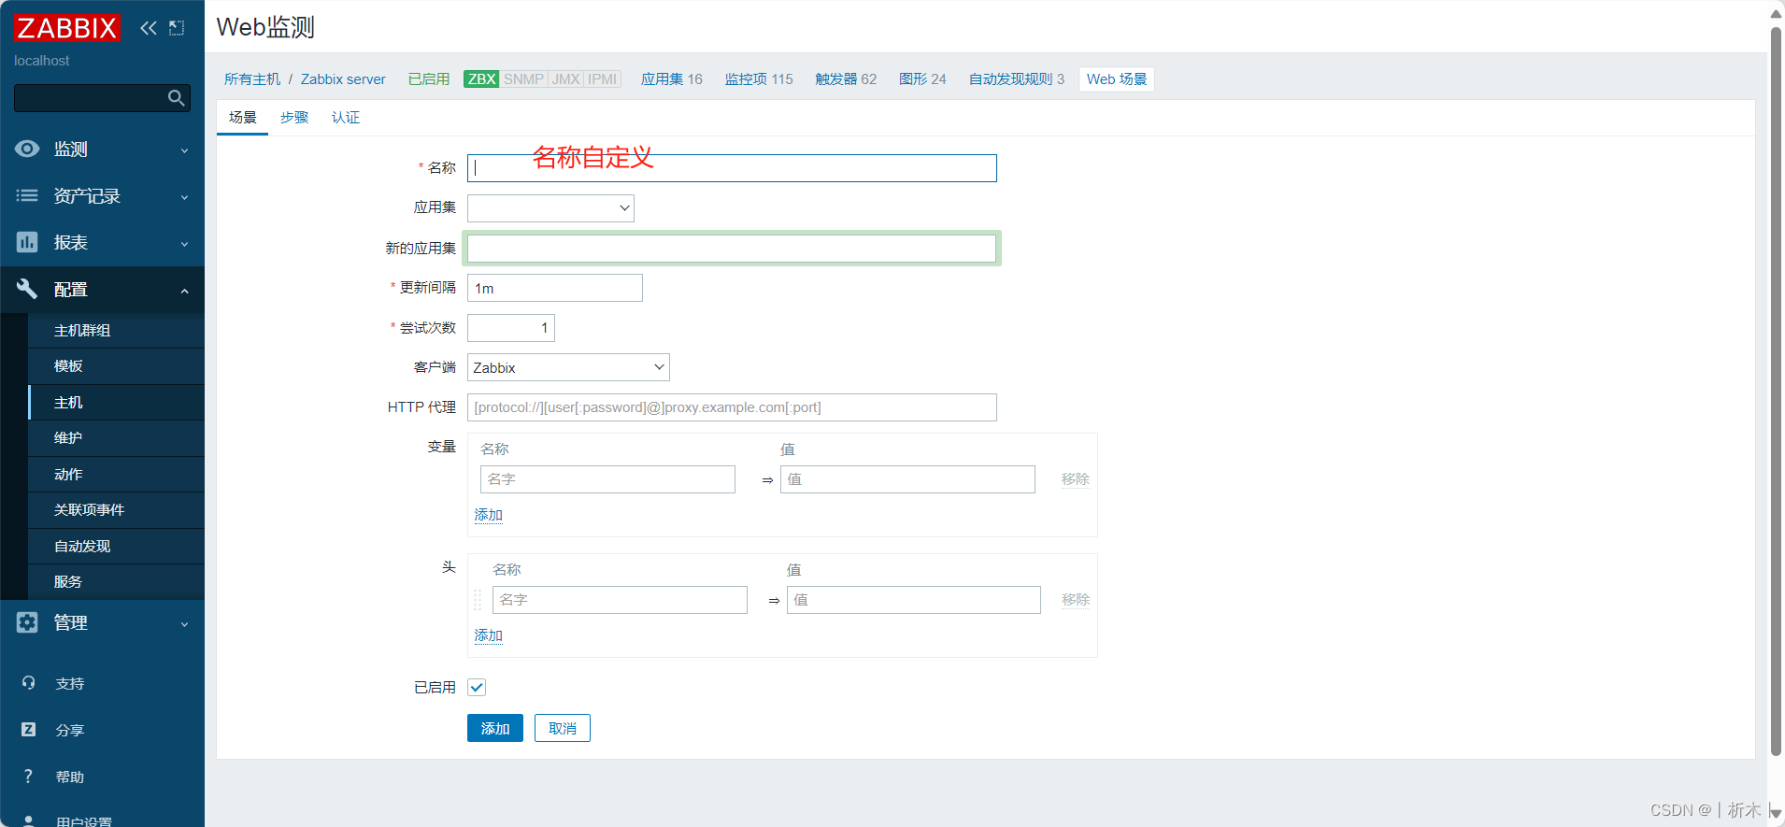Switch to the 步骤 tab

[294, 118]
